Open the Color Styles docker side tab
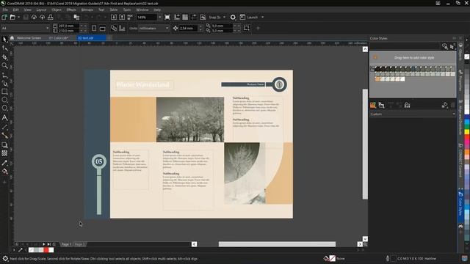 pos(460,205)
